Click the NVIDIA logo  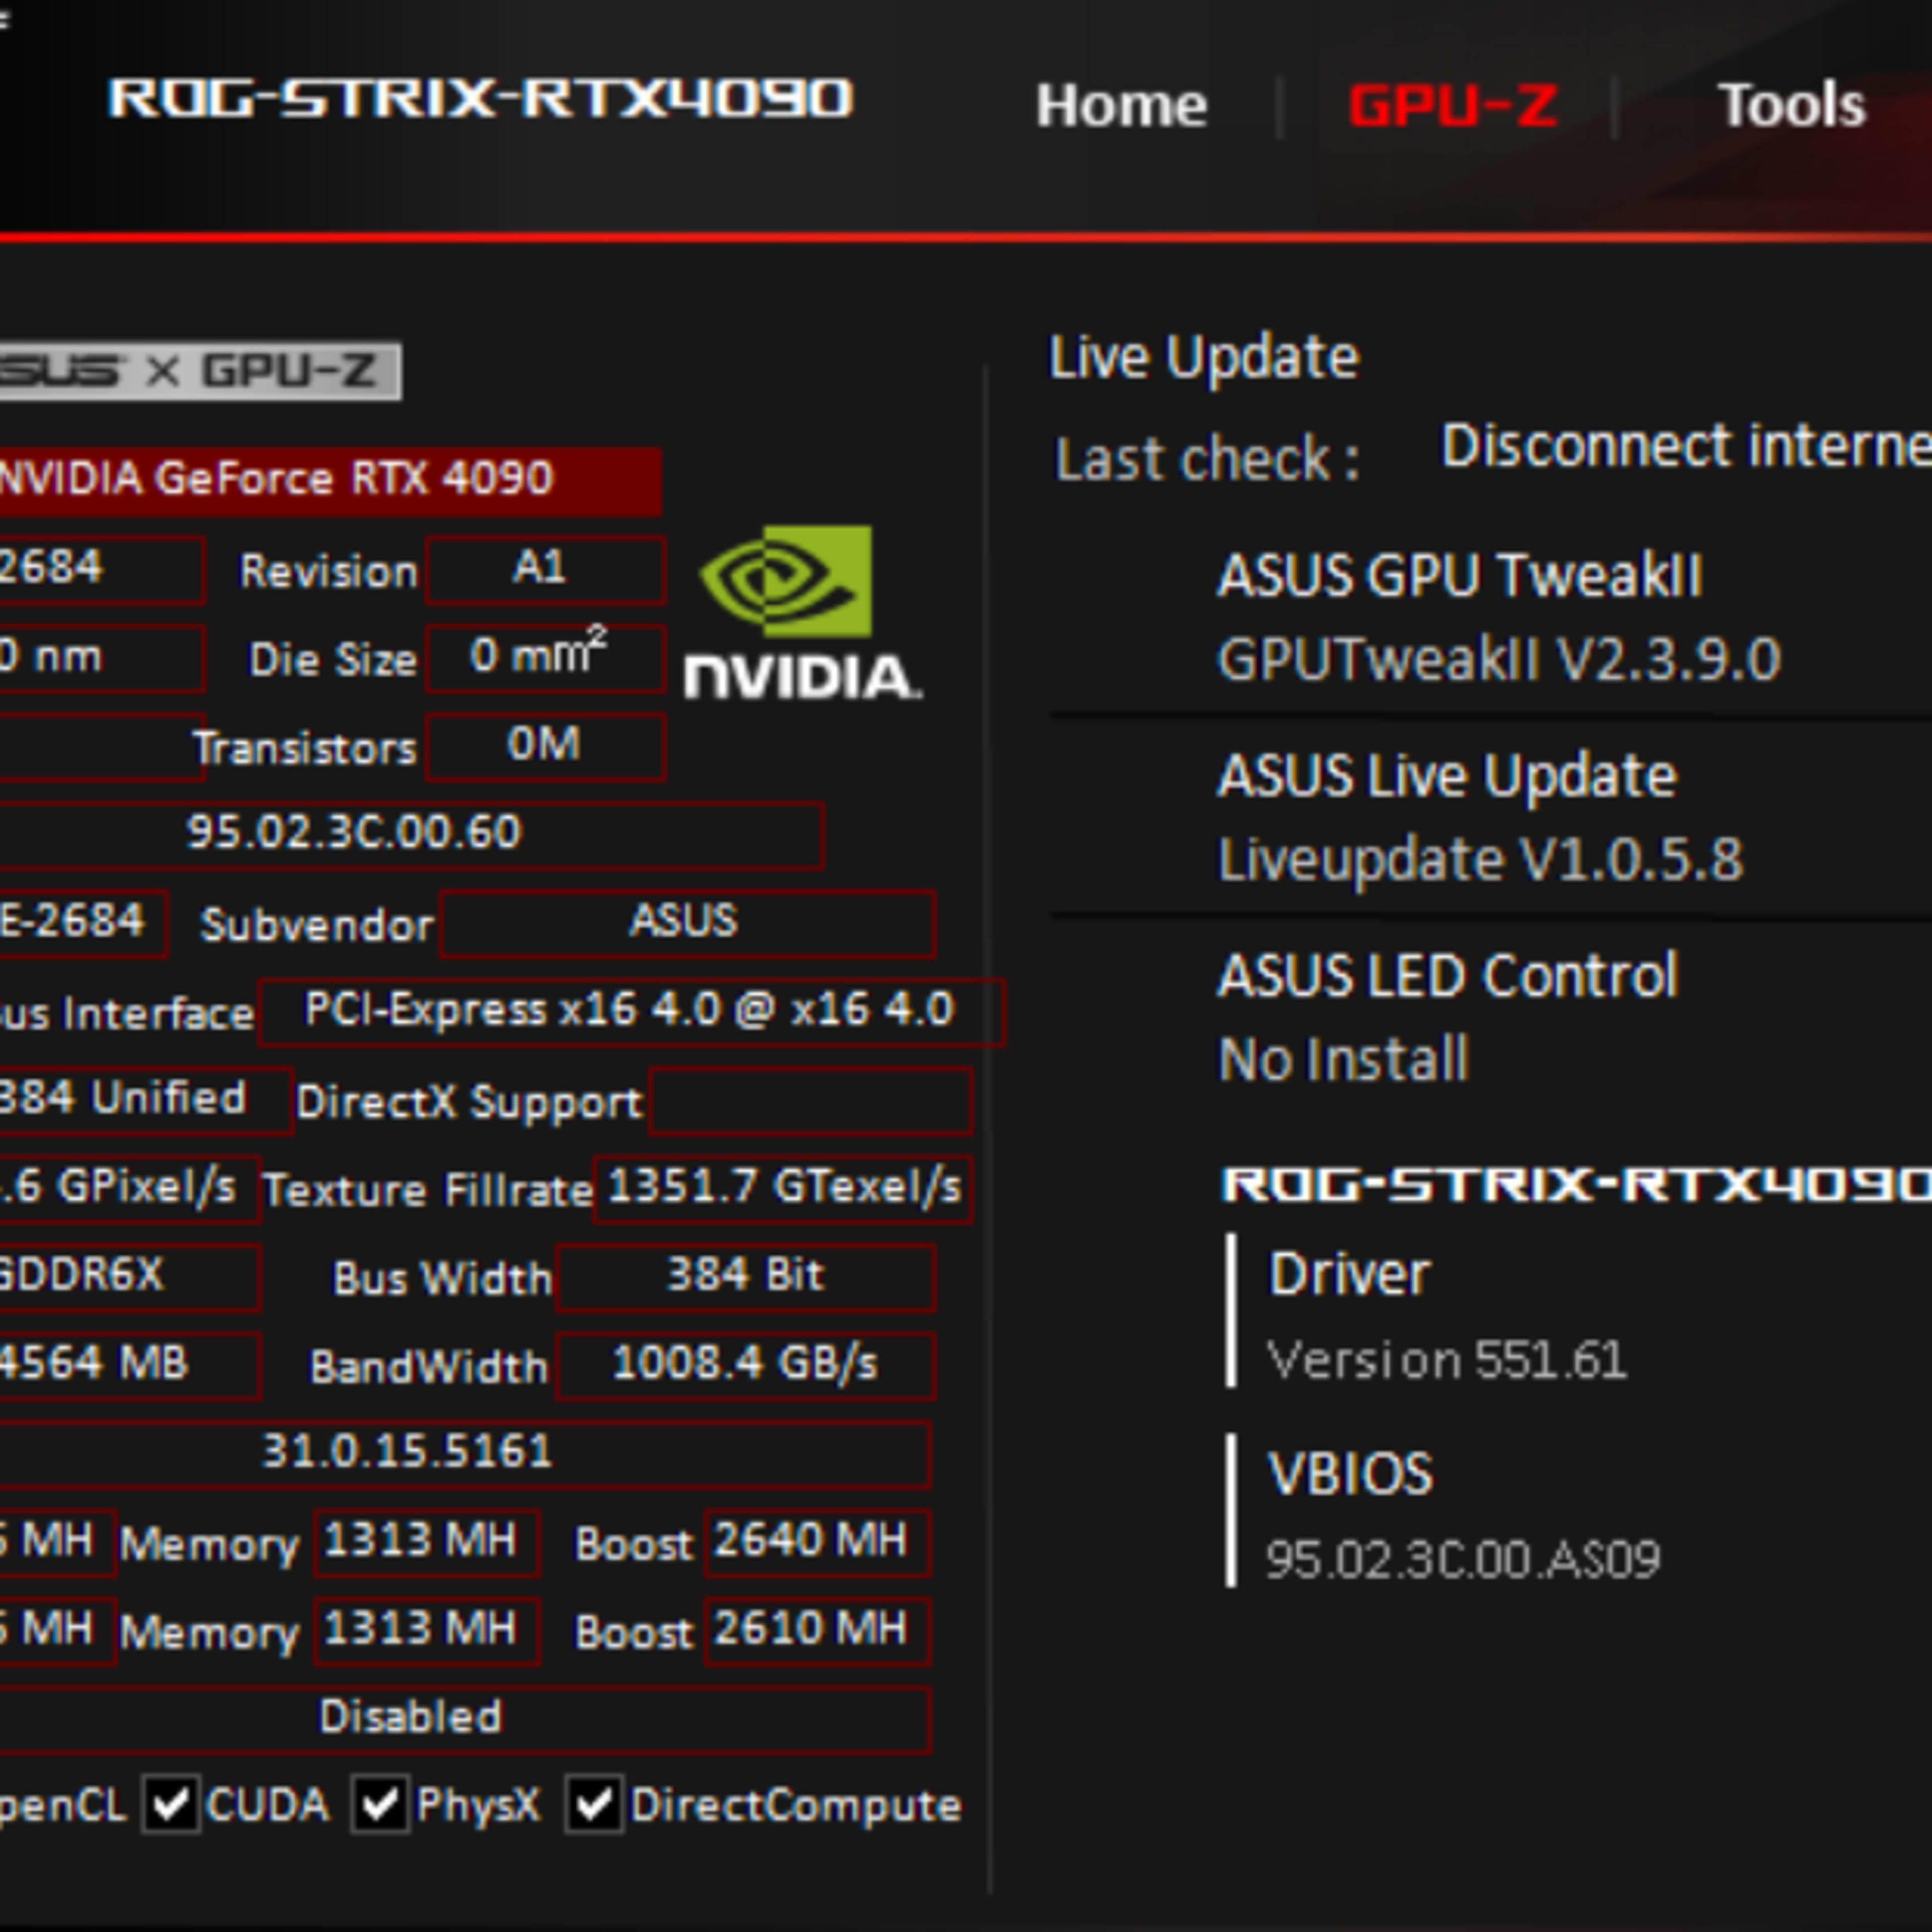point(802,612)
